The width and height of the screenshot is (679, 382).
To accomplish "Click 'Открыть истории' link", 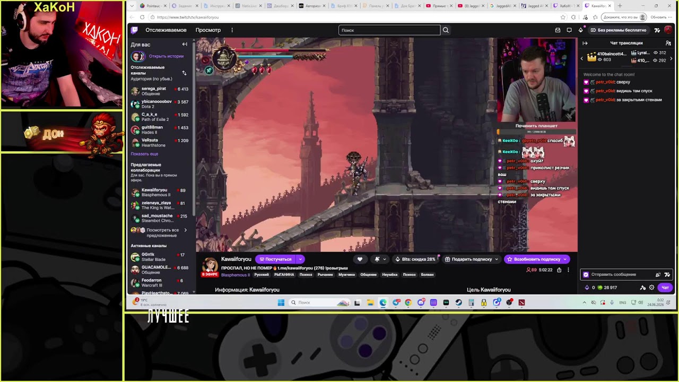I will [166, 56].
